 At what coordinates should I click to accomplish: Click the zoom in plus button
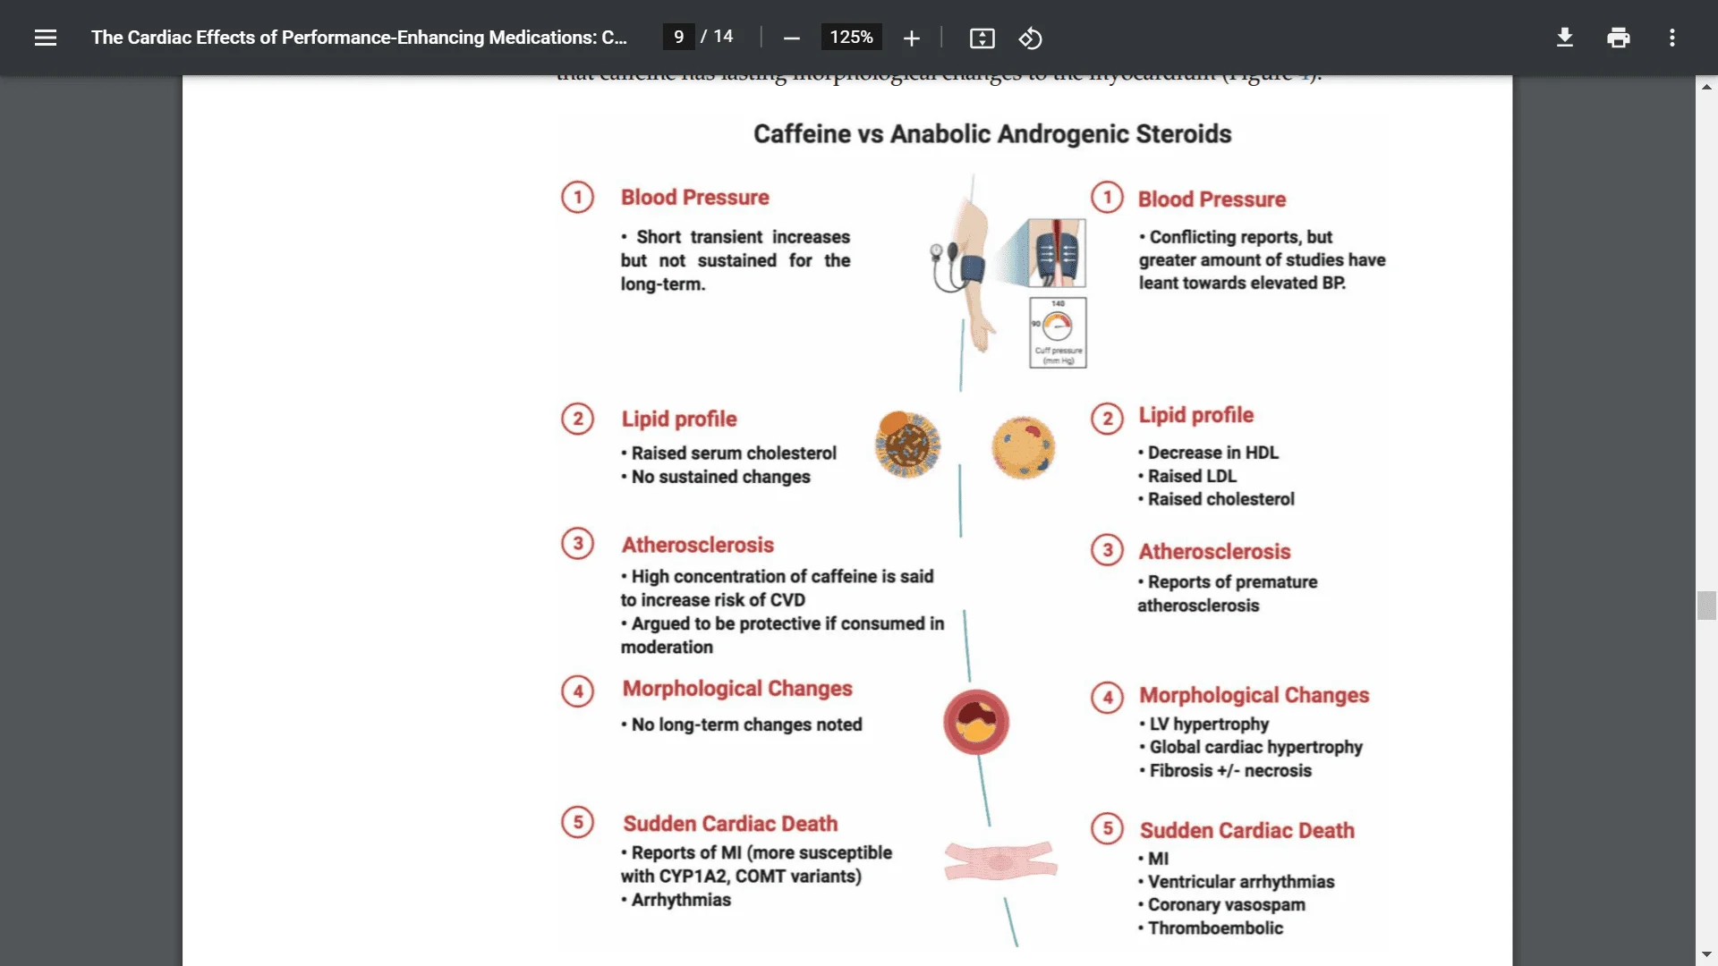(911, 38)
